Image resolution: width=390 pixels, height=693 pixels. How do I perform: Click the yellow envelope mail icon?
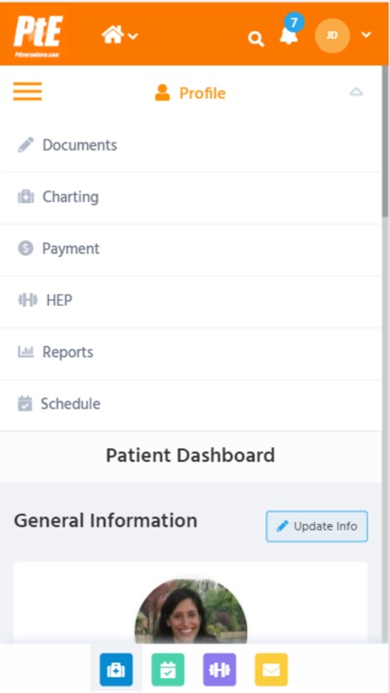271,670
